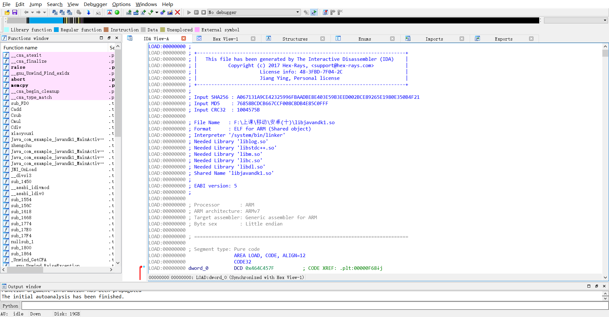Open the No debugger dropdown
Screen dimensions: 609x317
298,12
